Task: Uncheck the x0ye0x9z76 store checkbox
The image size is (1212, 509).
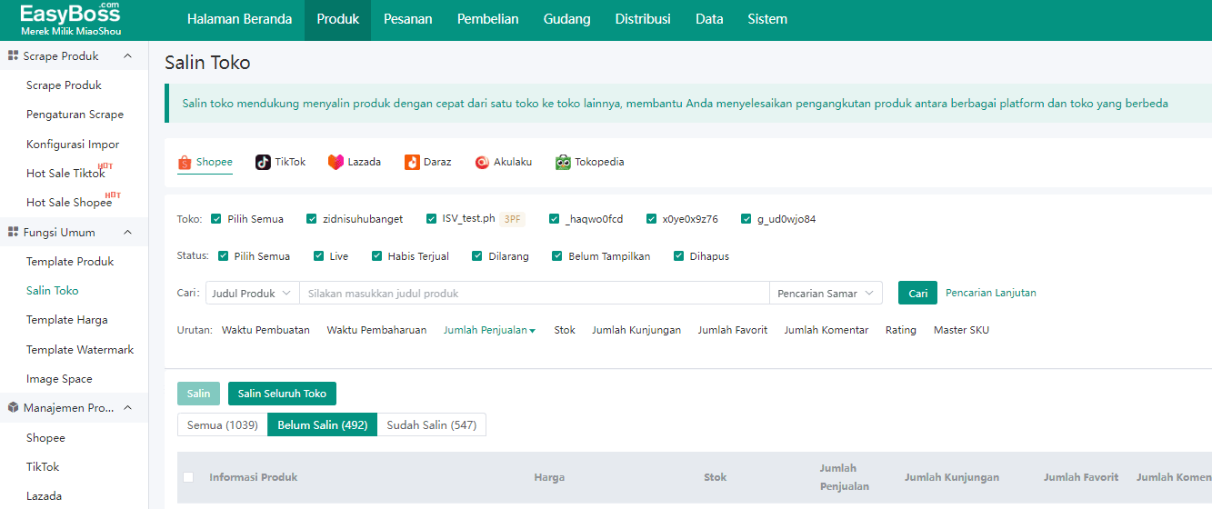Action: click(652, 219)
